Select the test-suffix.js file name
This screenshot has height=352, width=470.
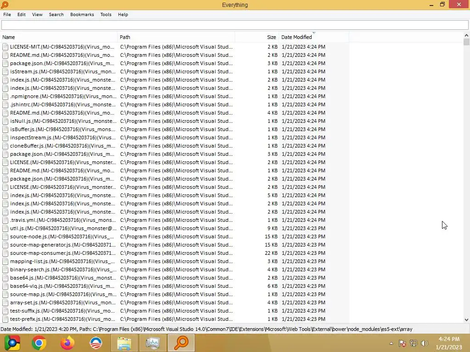point(62,311)
